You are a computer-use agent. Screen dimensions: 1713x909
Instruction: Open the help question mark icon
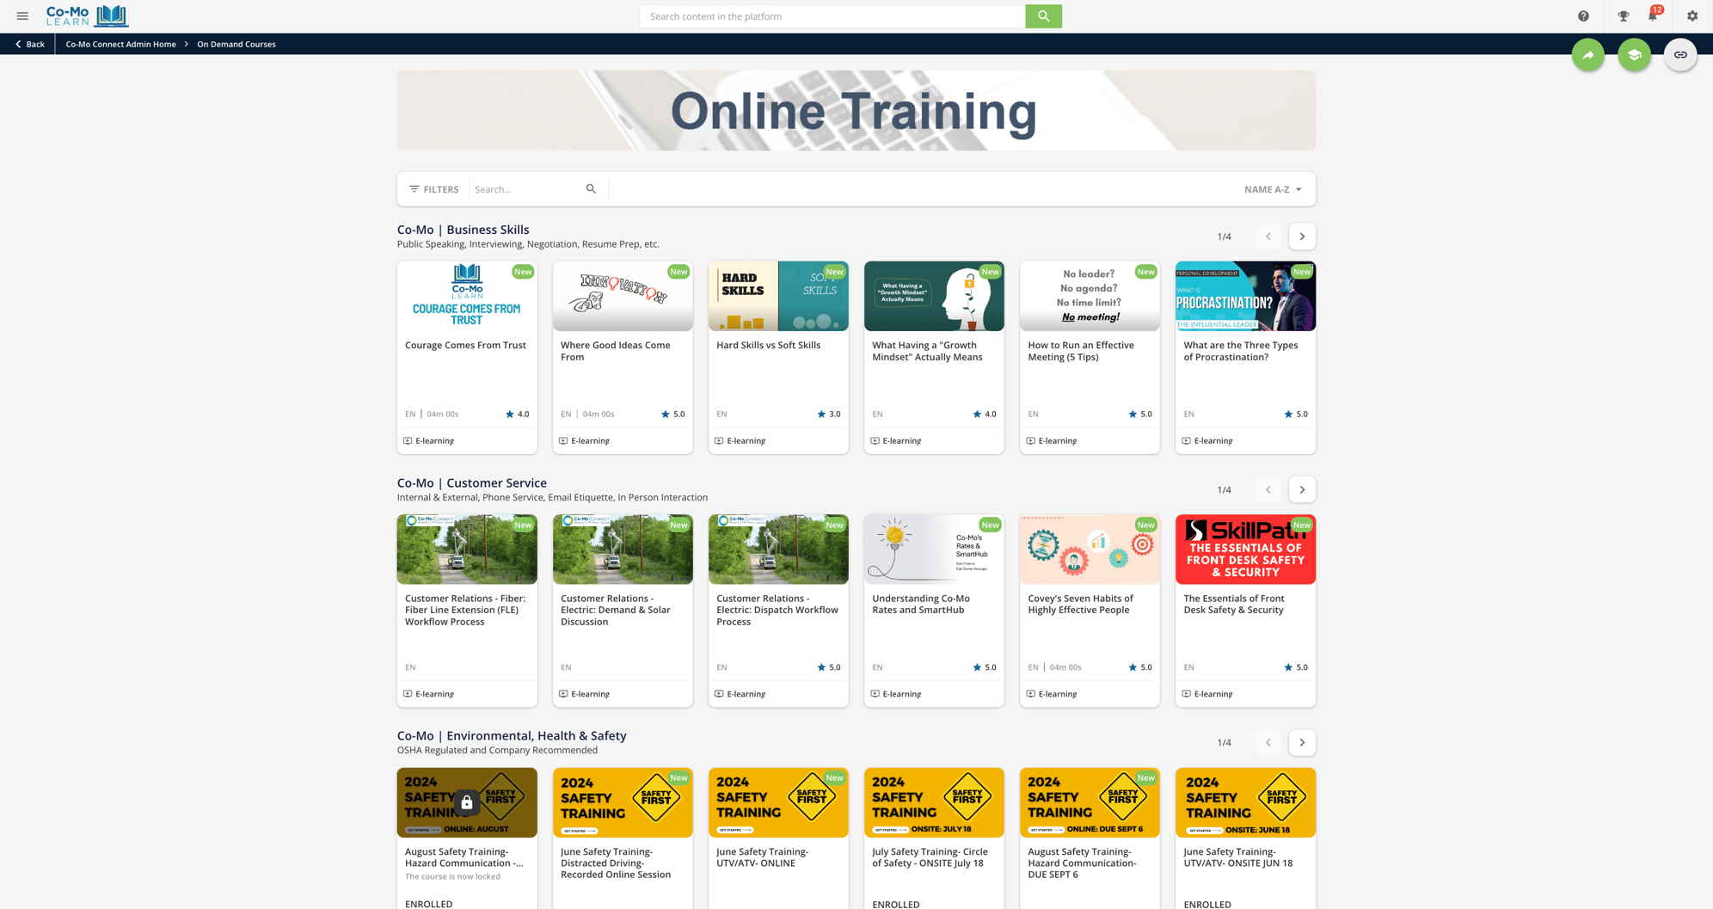[x=1583, y=16]
